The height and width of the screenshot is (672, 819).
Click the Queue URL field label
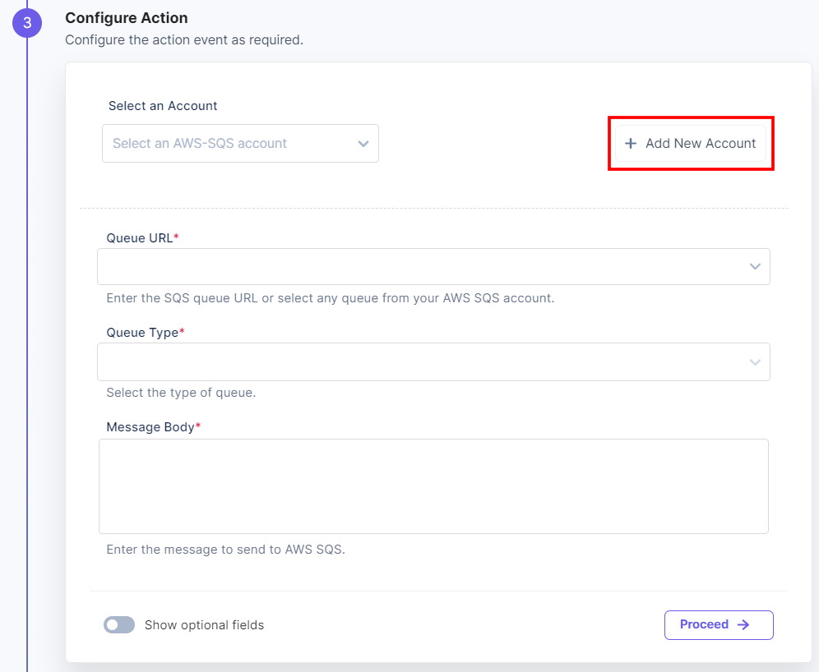140,238
